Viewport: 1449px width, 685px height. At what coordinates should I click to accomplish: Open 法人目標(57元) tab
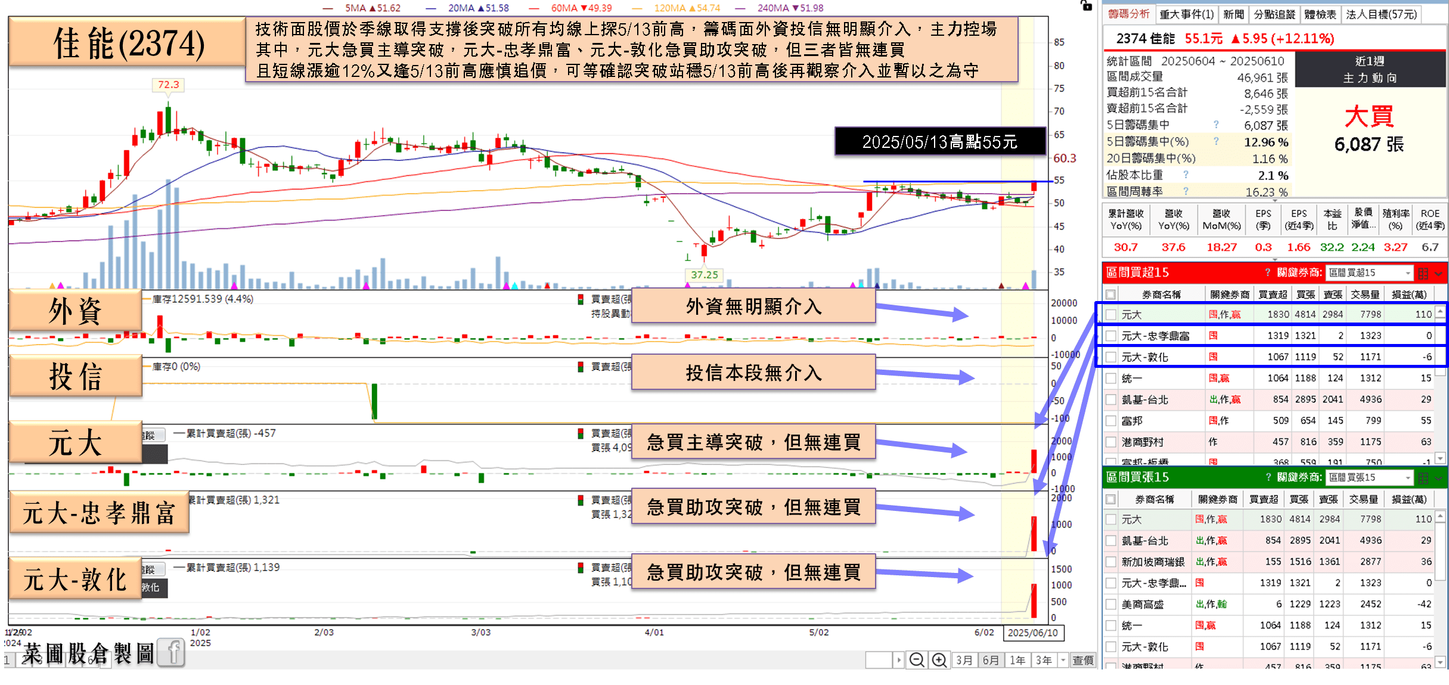pos(1381,14)
